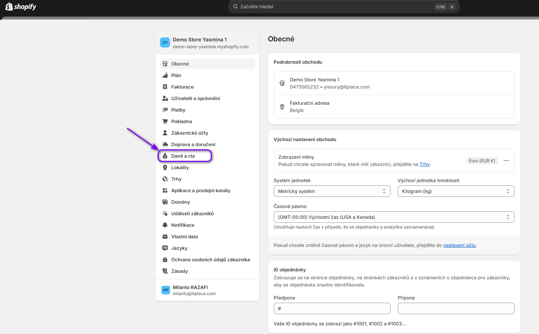The image size is (539, 334).
Task: Follow the Trhy link in currency description
Action: [424, 164]
